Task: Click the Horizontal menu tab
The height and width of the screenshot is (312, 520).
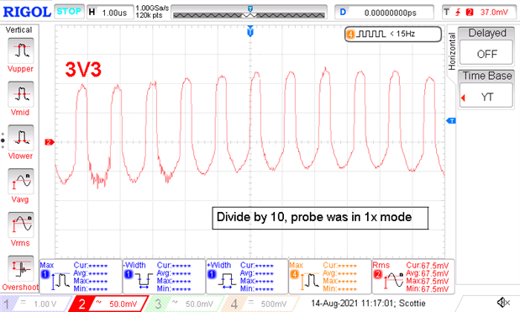Action: click(451, 51)
